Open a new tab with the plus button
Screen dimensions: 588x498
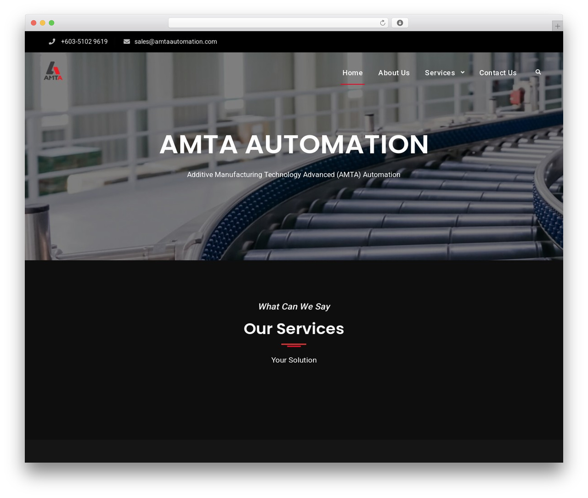557,26
